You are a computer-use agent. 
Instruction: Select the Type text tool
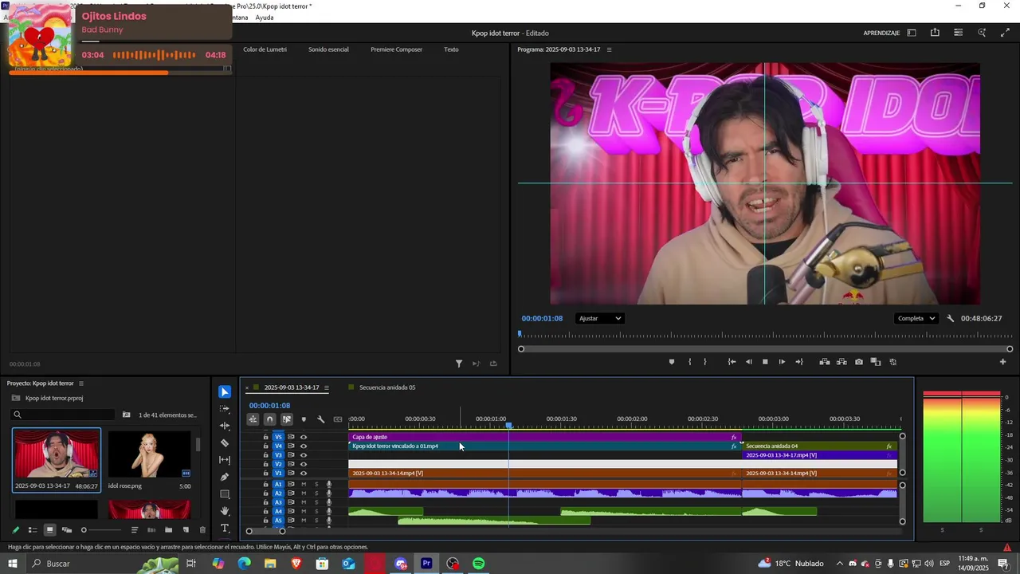click(x=225, y=529)
